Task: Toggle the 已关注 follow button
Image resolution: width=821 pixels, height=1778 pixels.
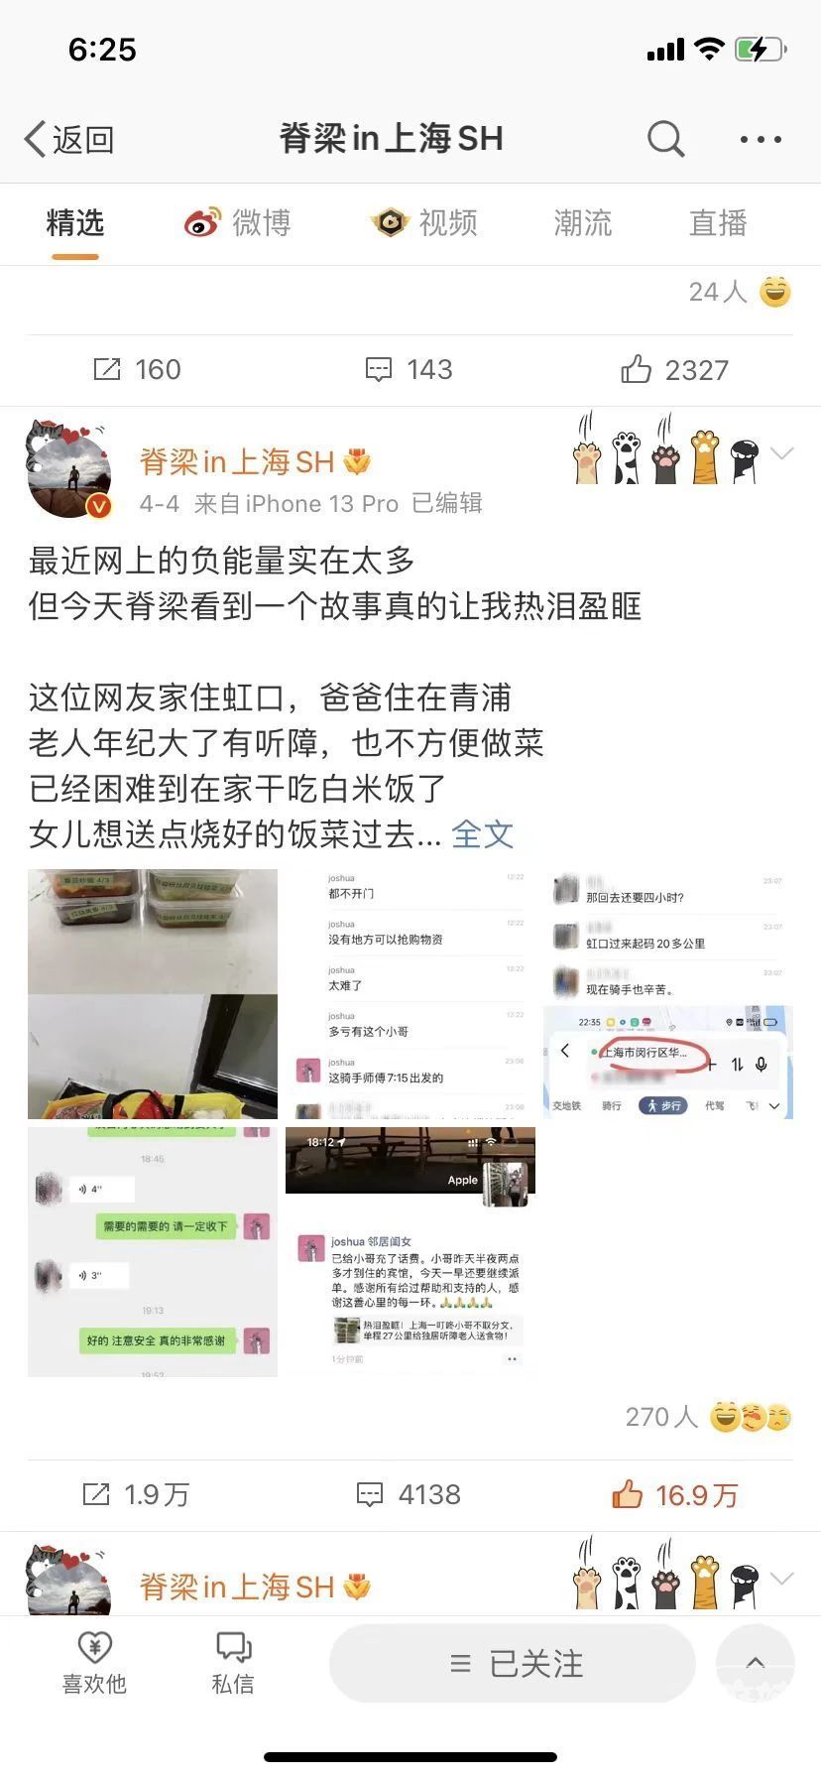Action: pyautogui.click(x=513, y=1664)
